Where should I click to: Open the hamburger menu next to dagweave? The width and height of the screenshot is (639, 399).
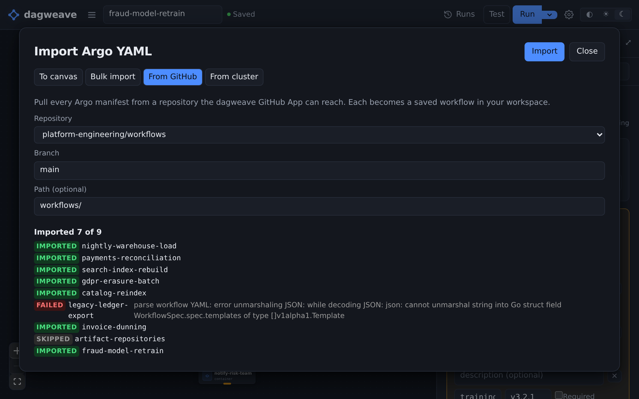[x=92, y=15]
